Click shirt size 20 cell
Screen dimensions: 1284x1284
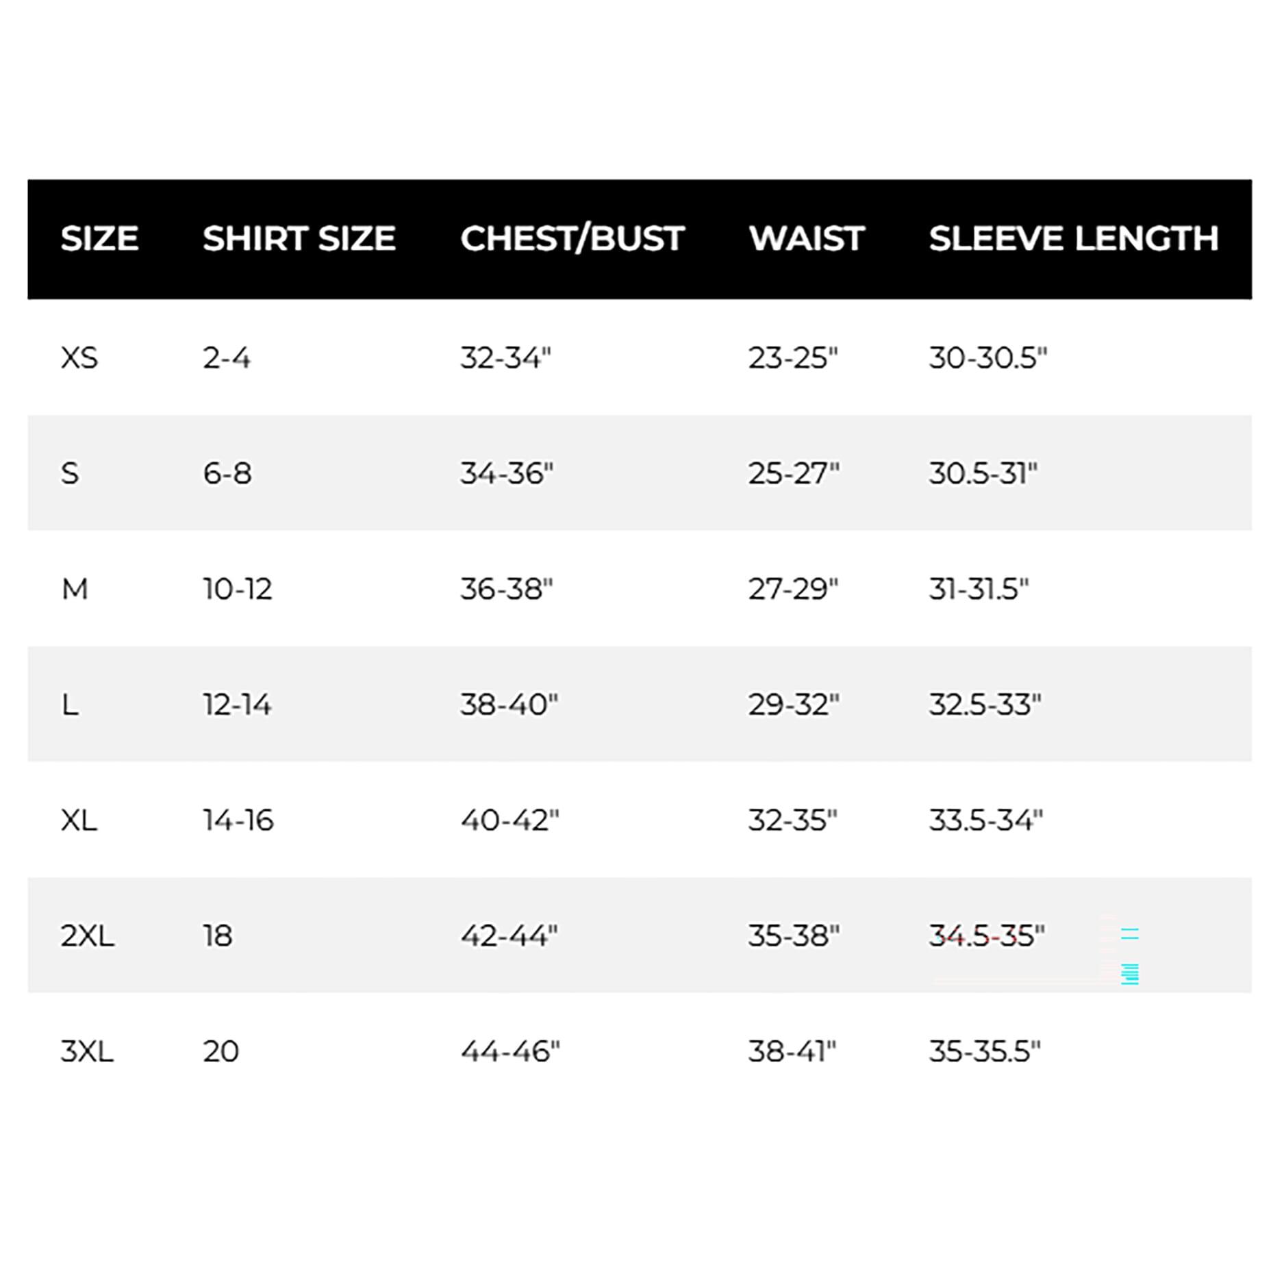click(x=221, y=1051)
